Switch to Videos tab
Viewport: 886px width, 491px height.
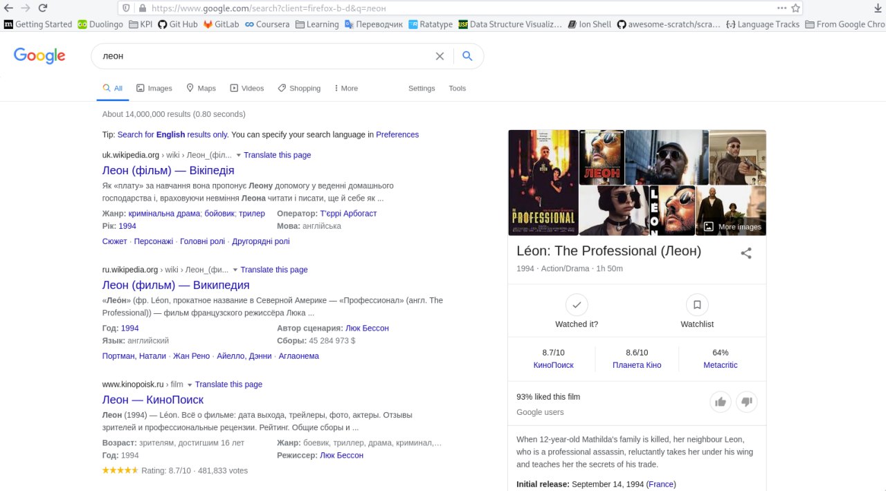[x=247, y=89]
